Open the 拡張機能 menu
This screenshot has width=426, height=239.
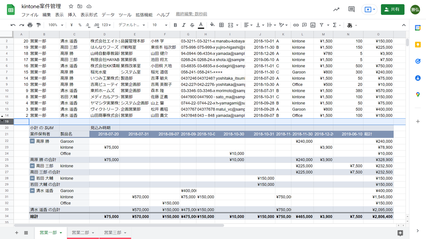(144, 15)
